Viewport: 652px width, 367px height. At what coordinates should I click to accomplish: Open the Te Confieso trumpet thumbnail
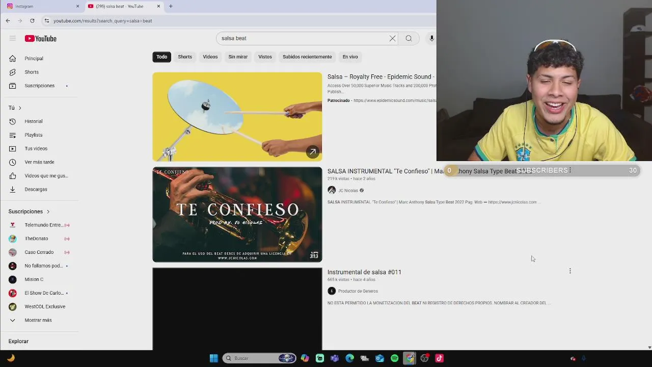click(237, 215)
